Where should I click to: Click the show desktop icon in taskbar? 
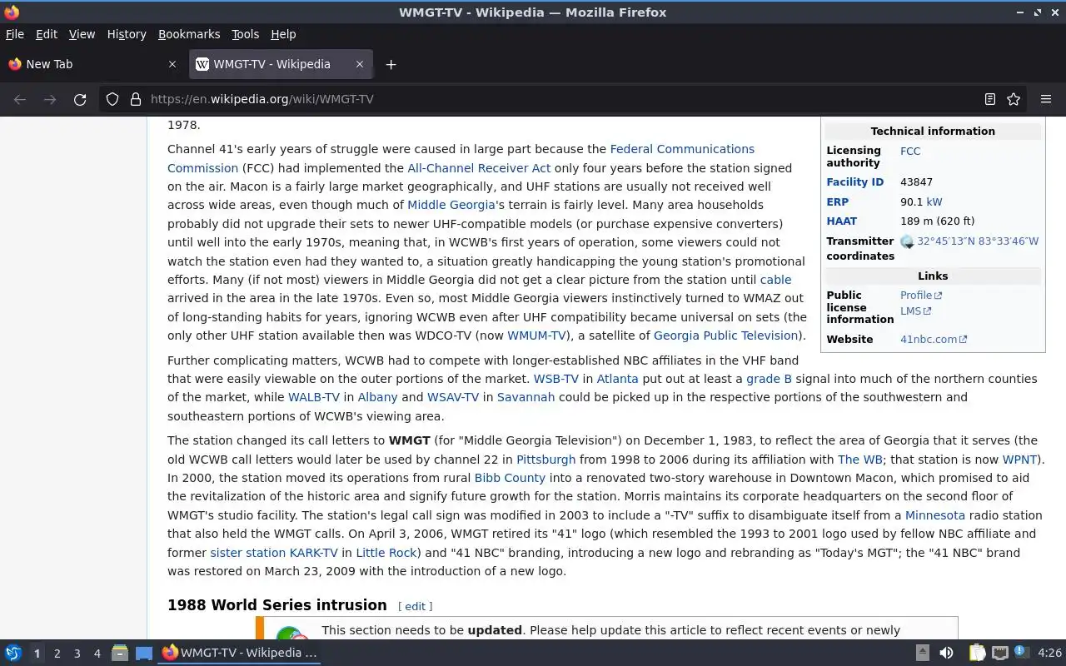point(144,653)
